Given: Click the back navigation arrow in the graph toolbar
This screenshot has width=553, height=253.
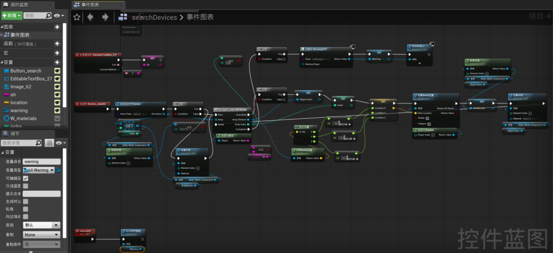Looking at the screenshot, I should (90, 17).
